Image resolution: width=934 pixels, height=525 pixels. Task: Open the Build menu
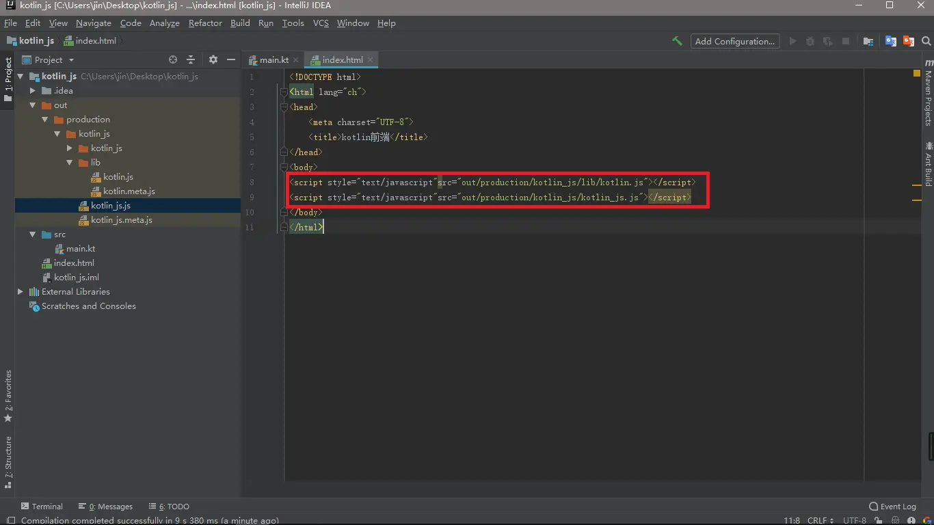coord(240,23)
